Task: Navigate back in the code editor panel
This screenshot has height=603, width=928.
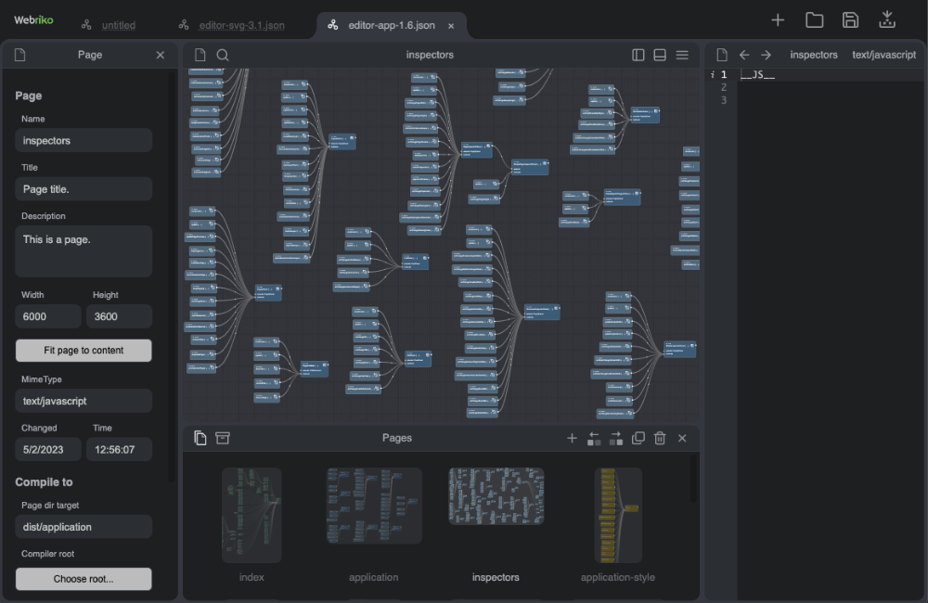Action: [x=744, y=55]
